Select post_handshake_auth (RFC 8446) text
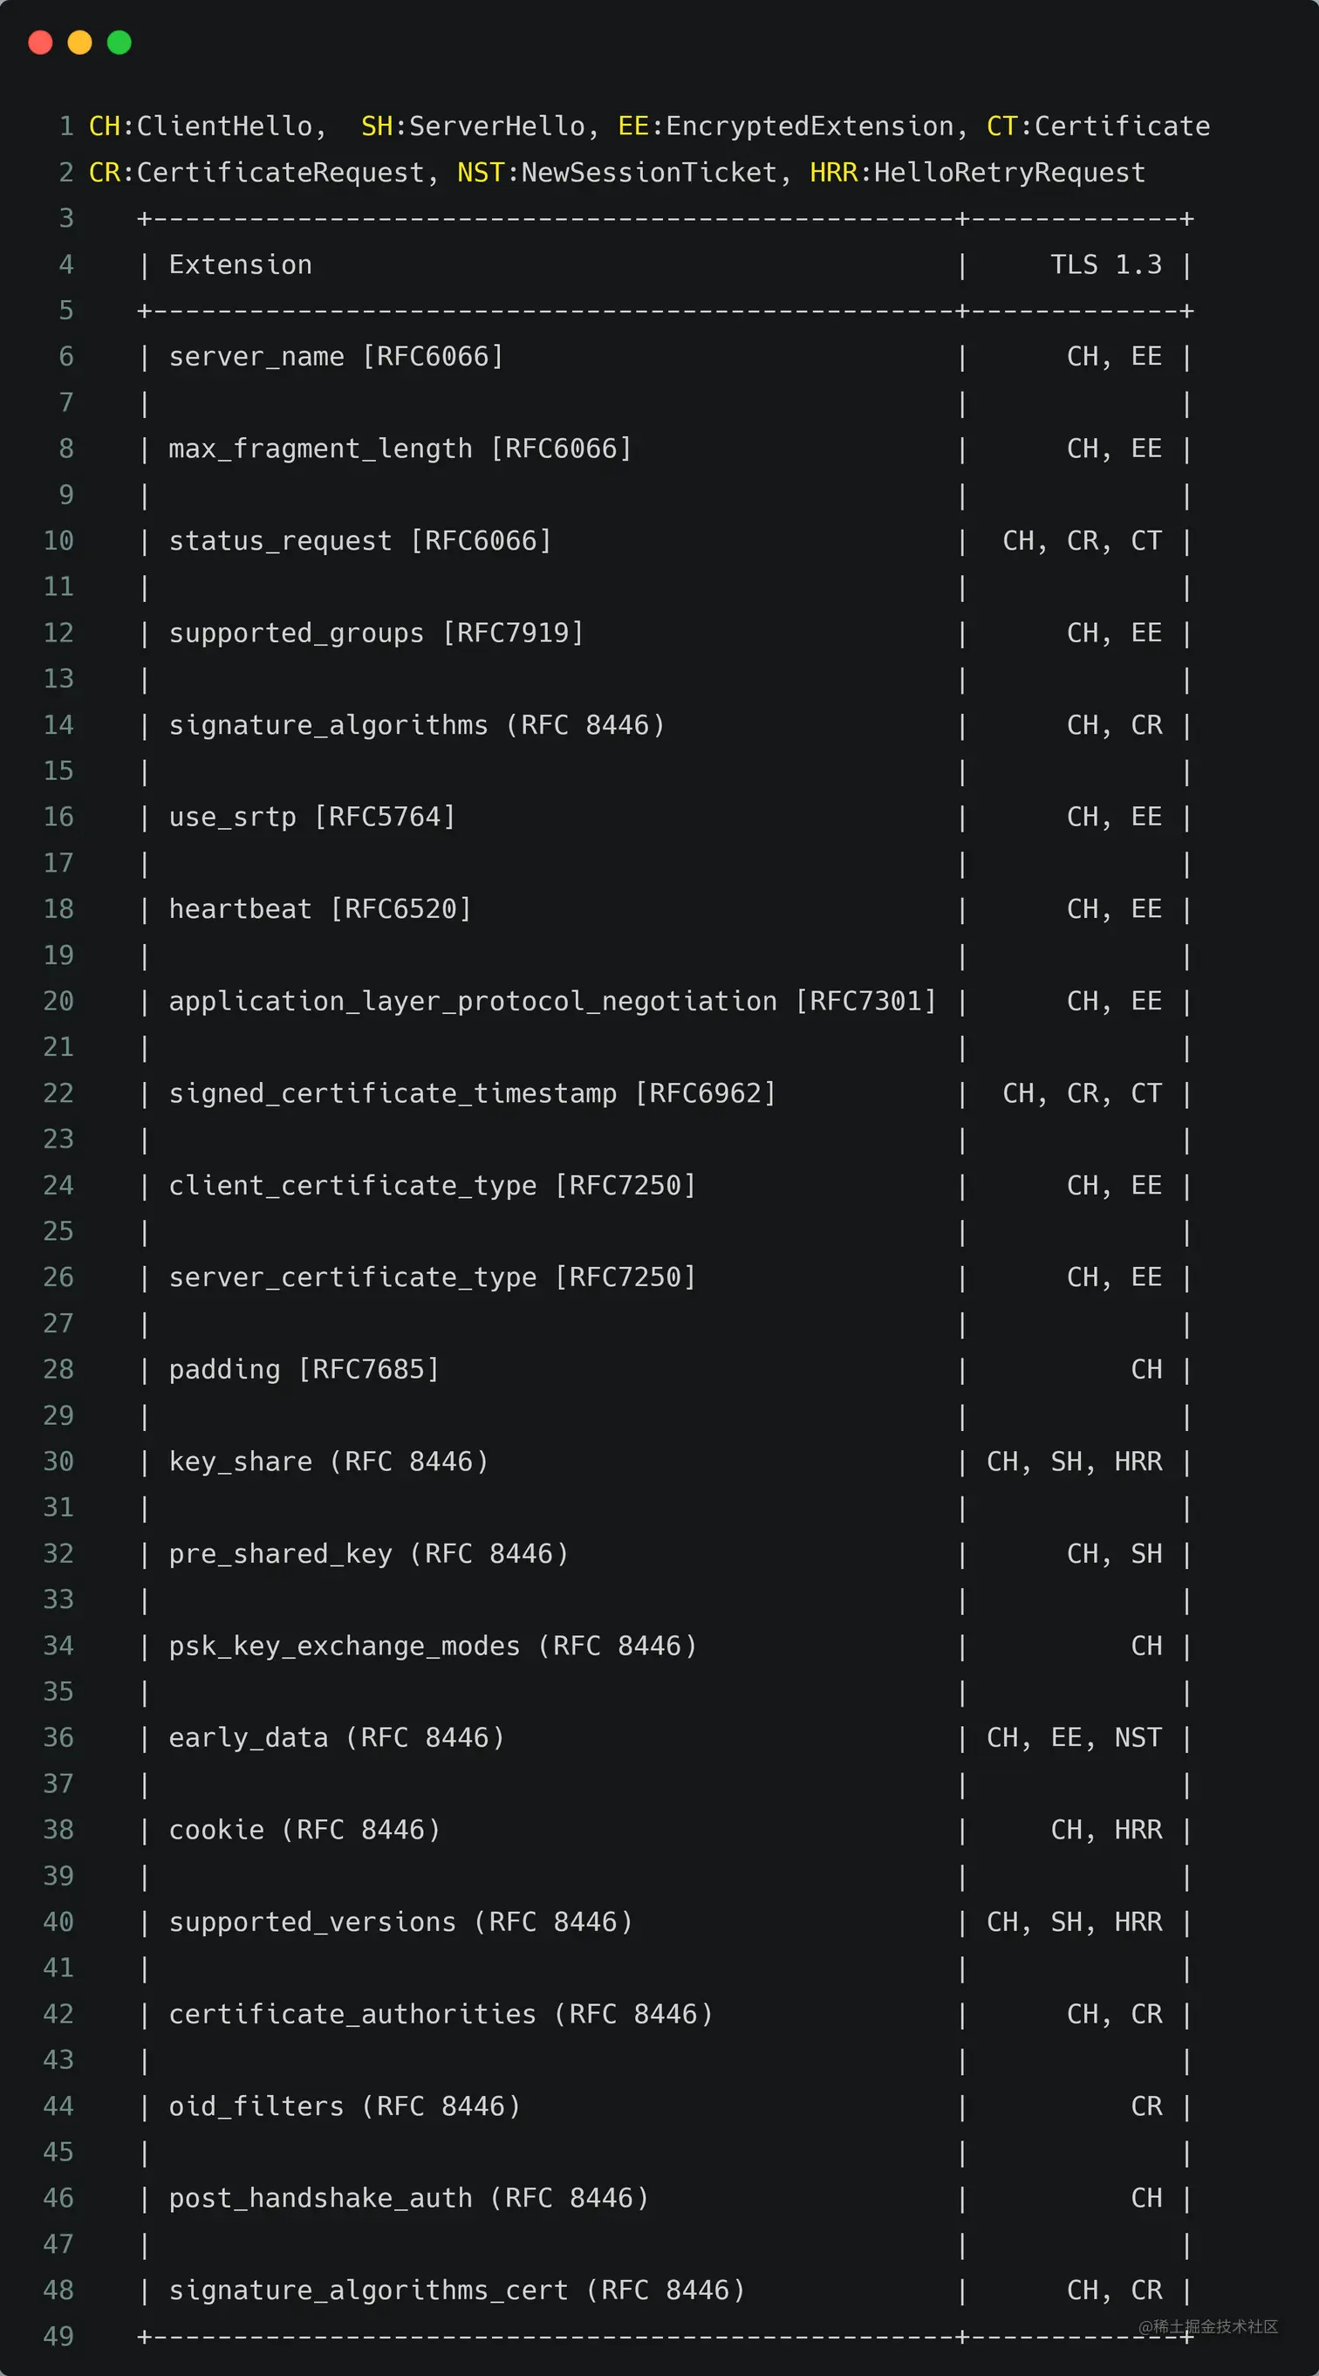The width and height of the screenshot is (1319, 2376). (x=408, y=2198)
